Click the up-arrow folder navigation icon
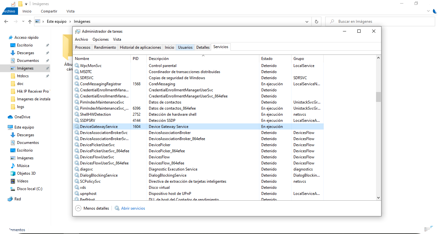This screenshot has width=439, height=234. [30, 21]
